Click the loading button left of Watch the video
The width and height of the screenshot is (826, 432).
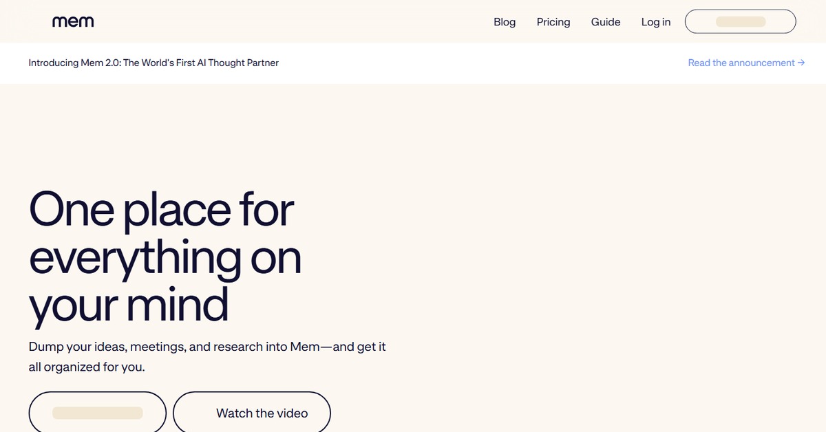click(97, 413)
